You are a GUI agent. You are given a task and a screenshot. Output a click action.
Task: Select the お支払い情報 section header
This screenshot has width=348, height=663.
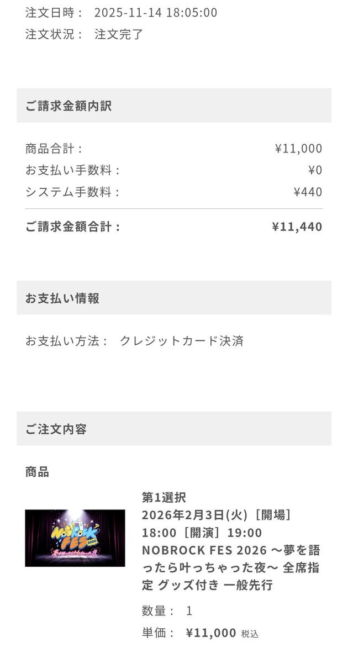[x=62, y=298]
